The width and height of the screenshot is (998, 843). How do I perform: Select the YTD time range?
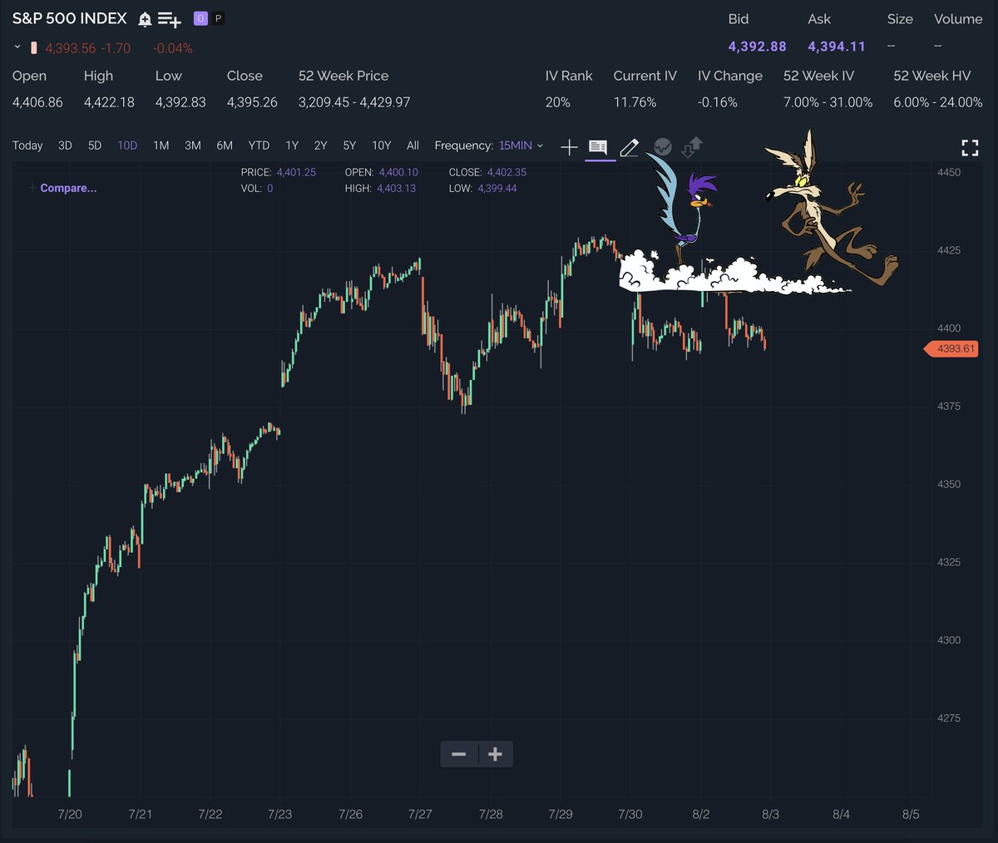pos(259,145)
